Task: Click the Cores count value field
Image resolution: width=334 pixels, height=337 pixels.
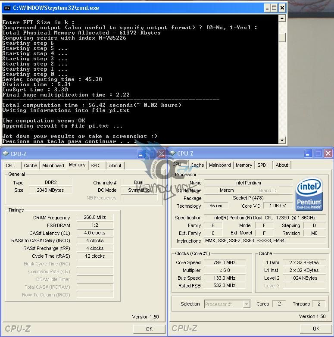Action: [x=279, y=304]
